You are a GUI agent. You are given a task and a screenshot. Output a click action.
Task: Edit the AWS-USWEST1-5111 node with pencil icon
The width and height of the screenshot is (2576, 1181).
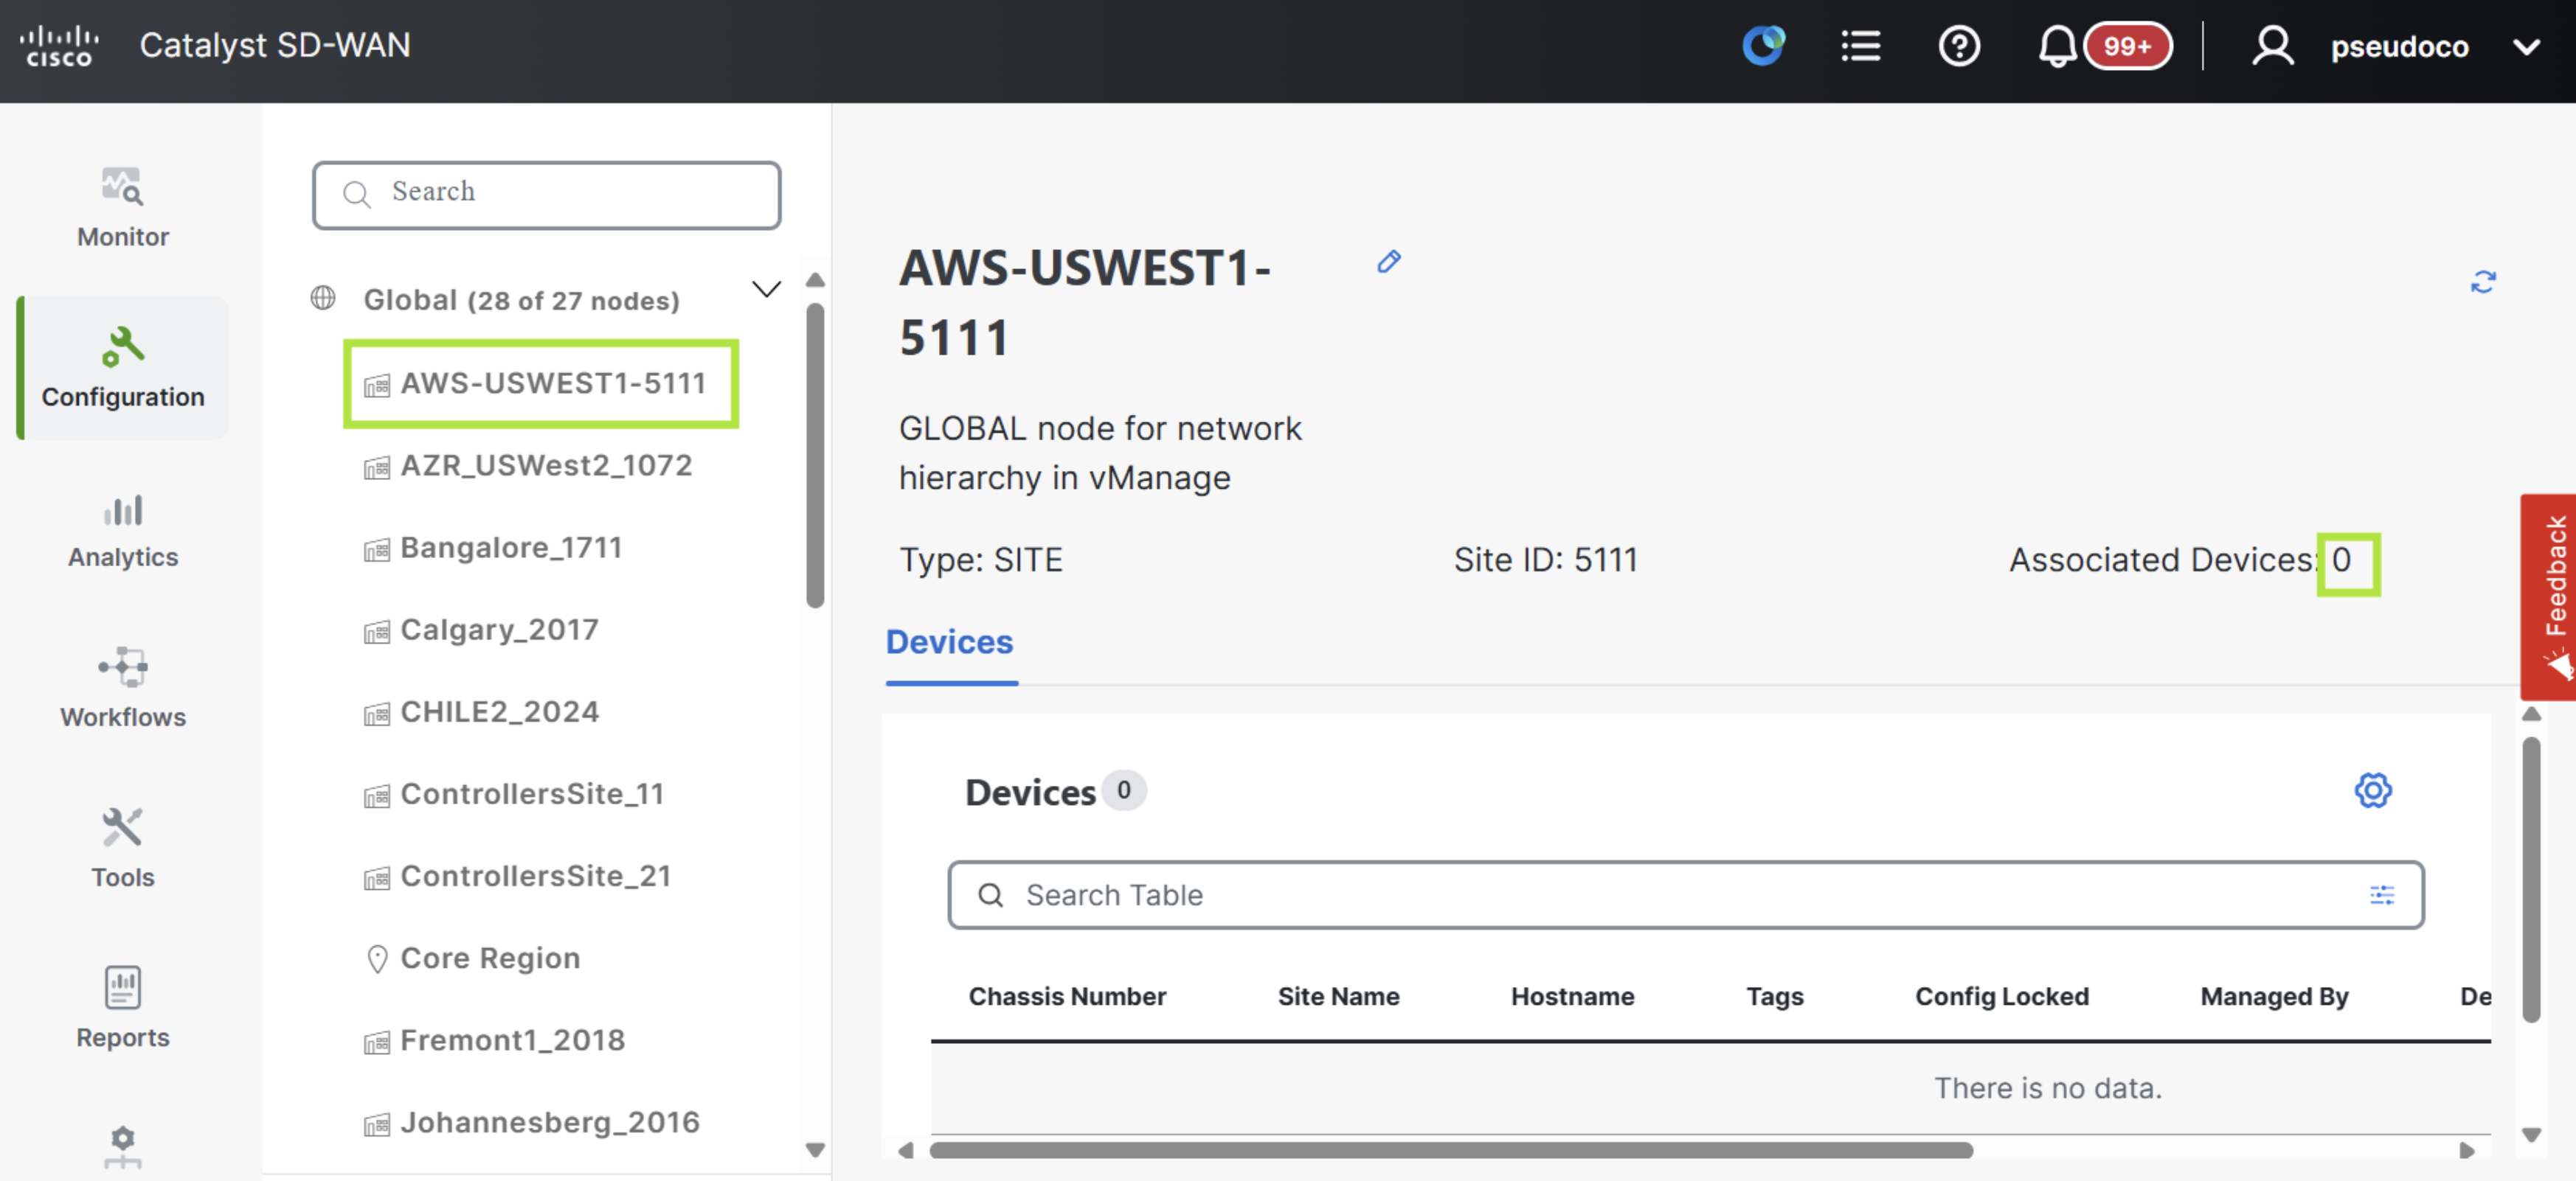pos(1388,262)
